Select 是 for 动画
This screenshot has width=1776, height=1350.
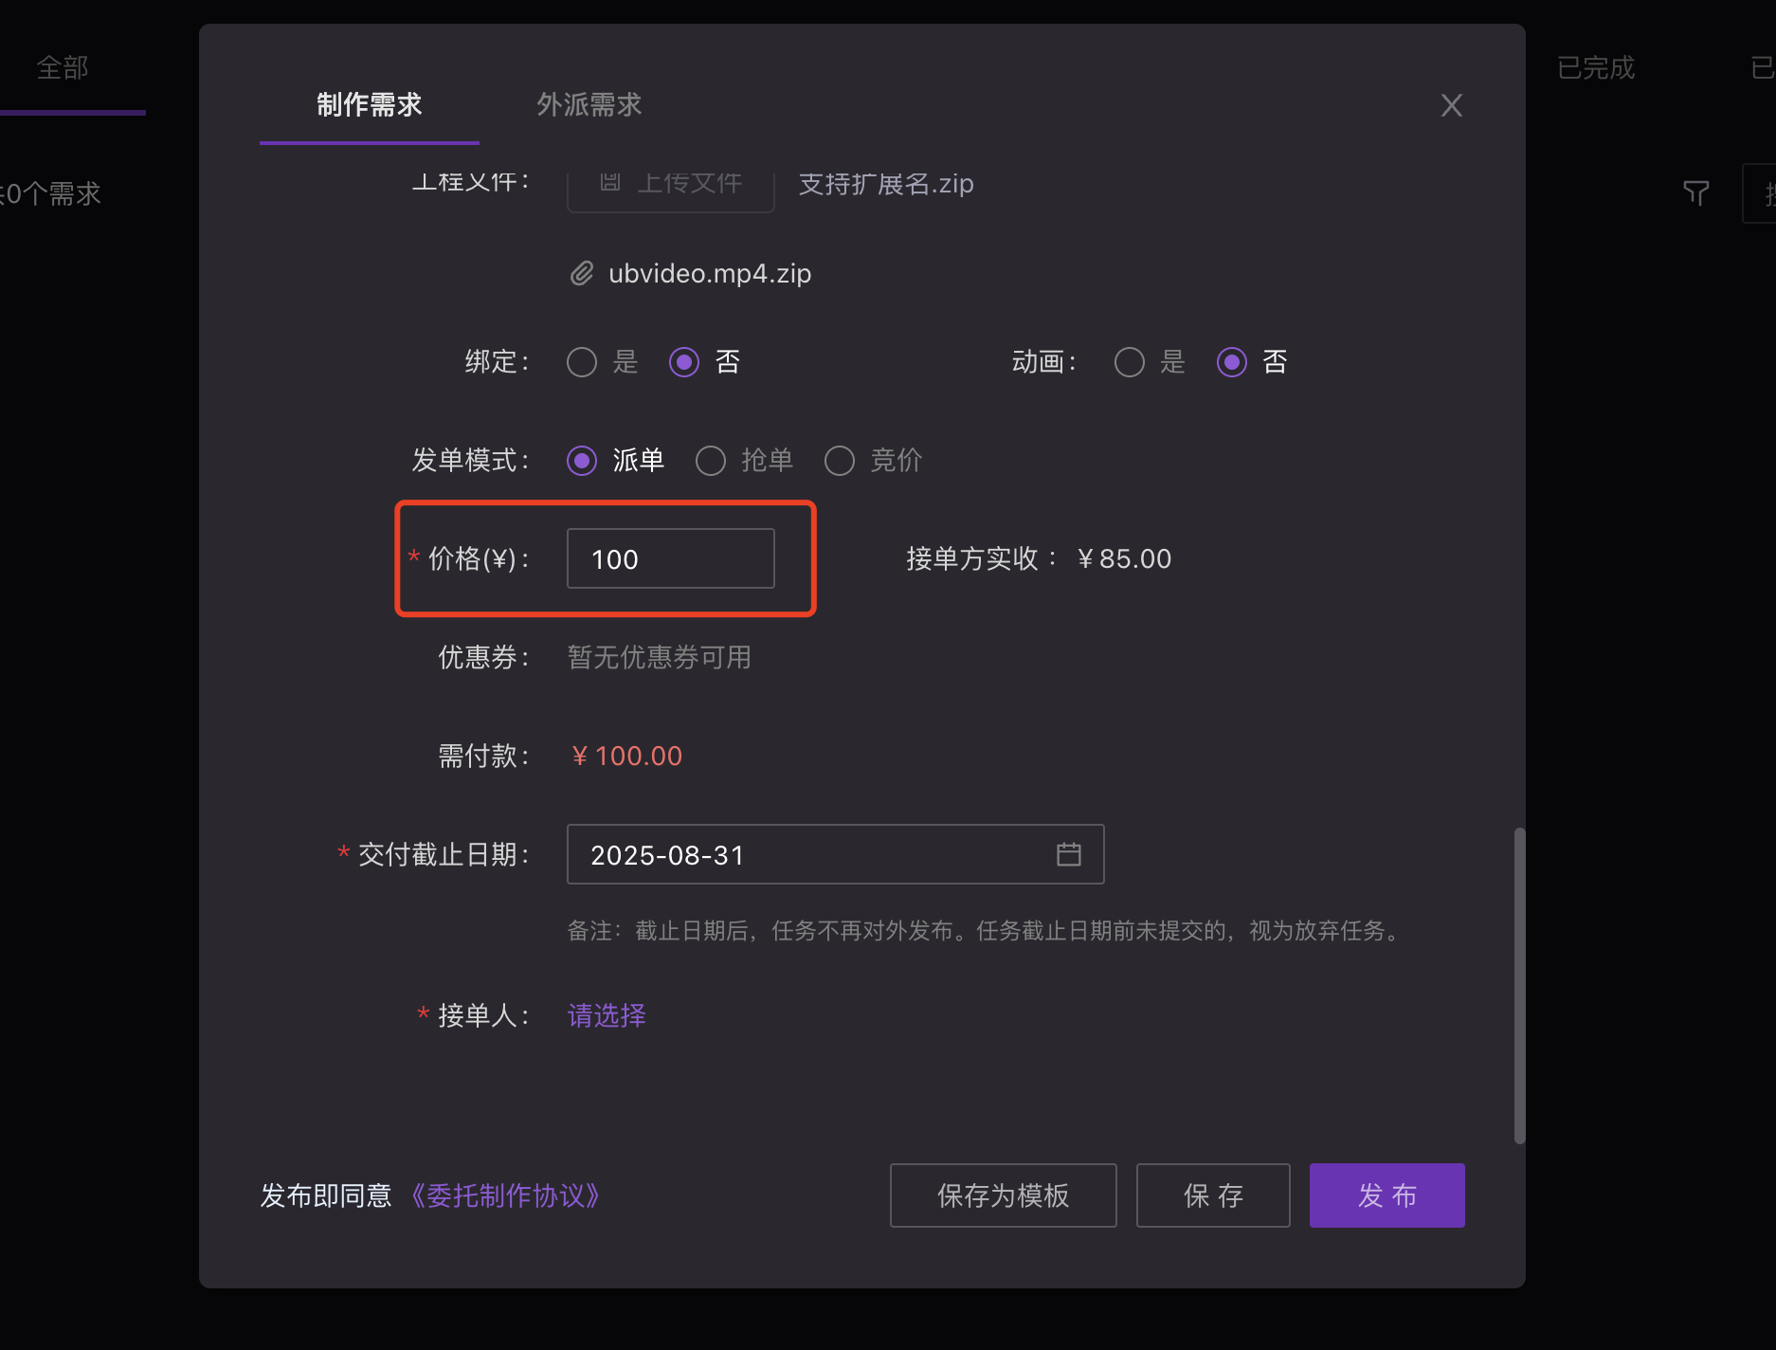click(x=1129, y=362)
